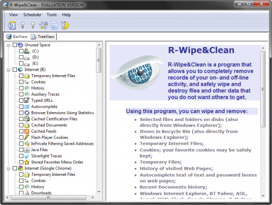Open the Help menu
Screen dimensions: 272x205
click(66, 15)
